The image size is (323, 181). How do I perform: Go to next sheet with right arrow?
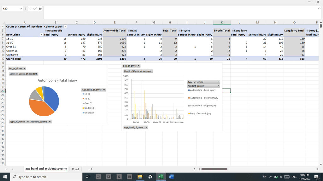(13, 169)
